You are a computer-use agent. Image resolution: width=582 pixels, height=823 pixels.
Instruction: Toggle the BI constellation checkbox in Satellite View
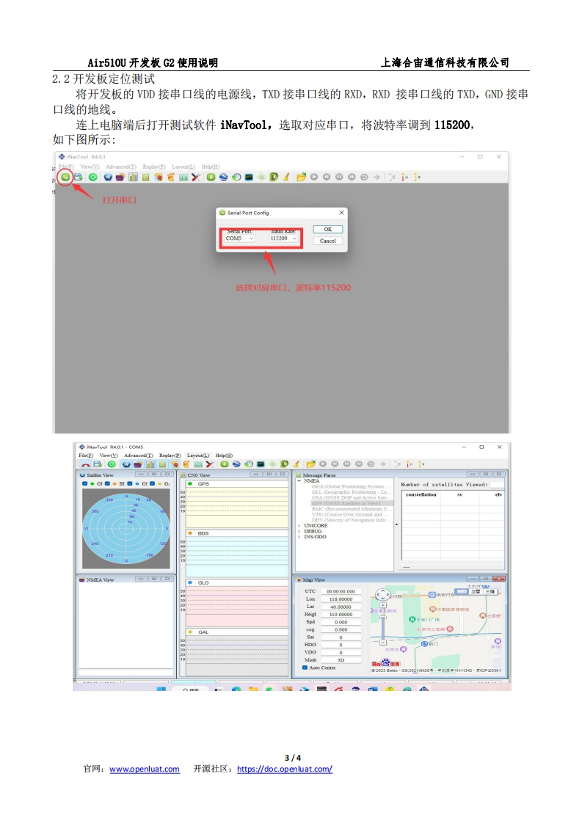106,484
